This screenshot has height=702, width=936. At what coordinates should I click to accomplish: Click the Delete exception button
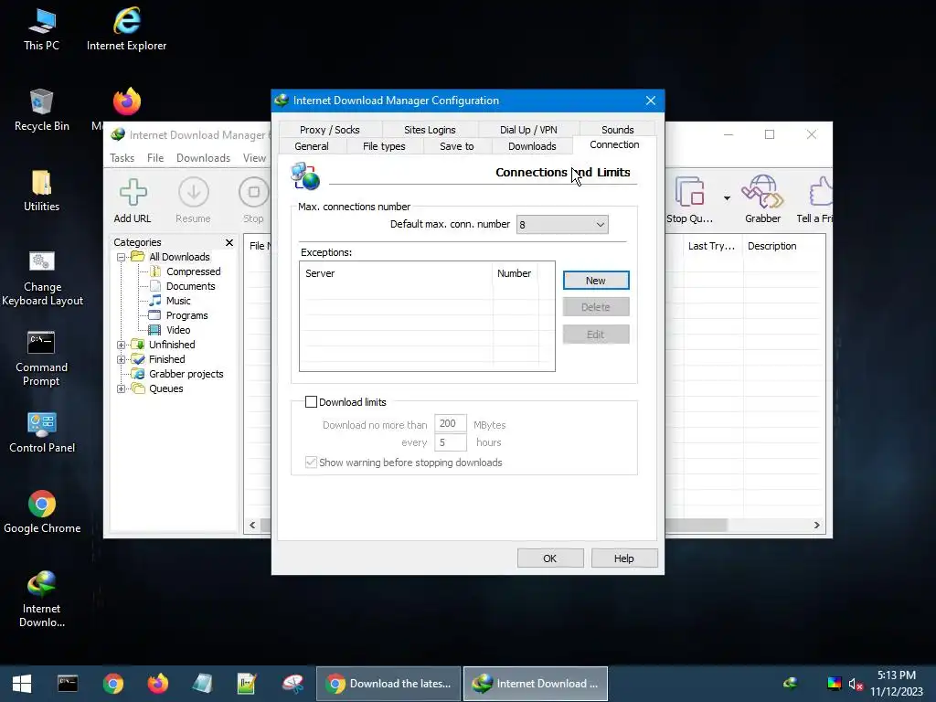pos(596,307)
